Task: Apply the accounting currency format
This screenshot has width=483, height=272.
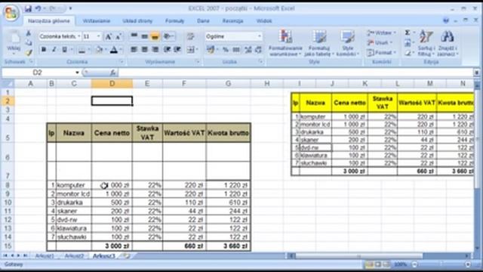Action: click(x=211, y=49)
